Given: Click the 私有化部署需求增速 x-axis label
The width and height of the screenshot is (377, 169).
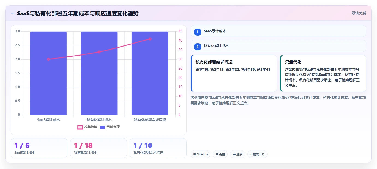Looking at the screenshot, I should click(x=150, y=120).
